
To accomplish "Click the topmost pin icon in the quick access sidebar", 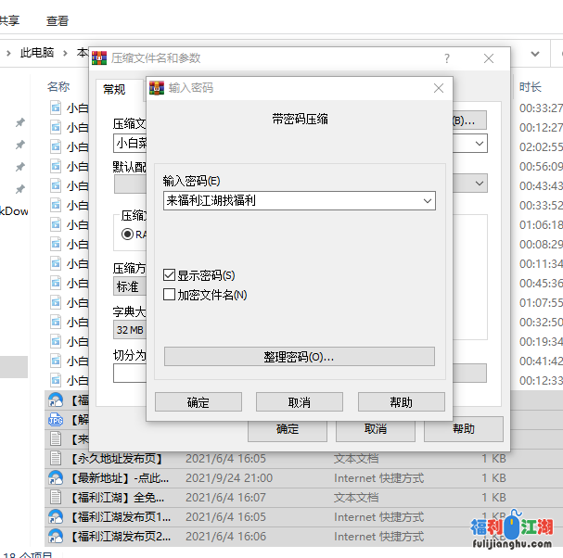I will [19, 122].
